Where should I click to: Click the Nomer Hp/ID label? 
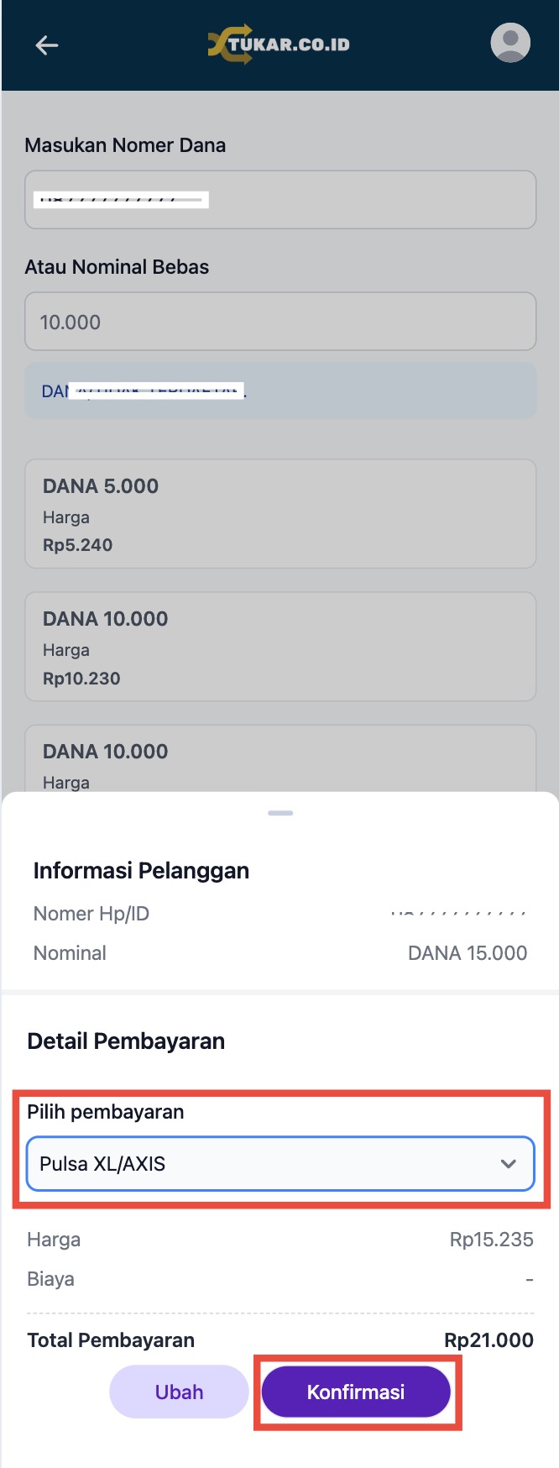(91, 914)
